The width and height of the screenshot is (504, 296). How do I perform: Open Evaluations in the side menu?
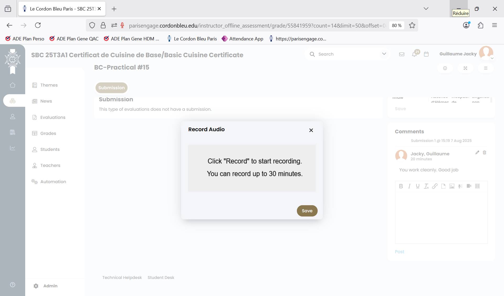coord(53,117)
